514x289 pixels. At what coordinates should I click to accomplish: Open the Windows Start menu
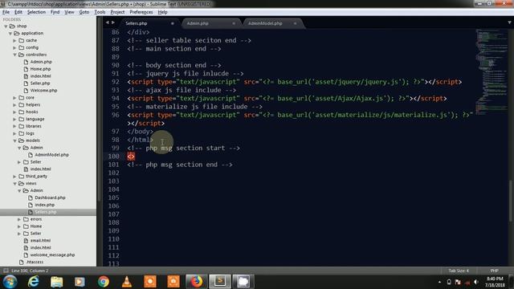(x=10, y=282)
